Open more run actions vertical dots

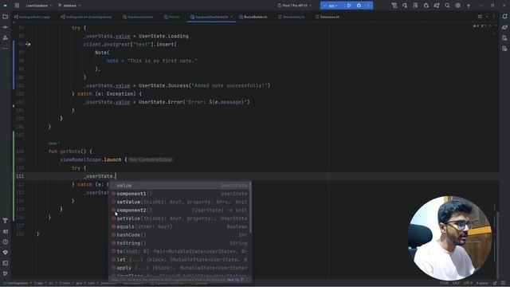tap(368, 6)
